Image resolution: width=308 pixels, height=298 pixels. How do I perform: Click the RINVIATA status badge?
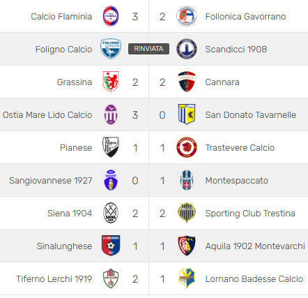[148, 49]
